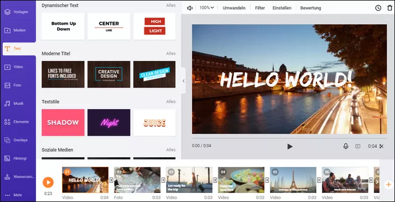Open the Mehr three-dots menu
This screenshot has width=395, height=202.
(x=13, y=195)
